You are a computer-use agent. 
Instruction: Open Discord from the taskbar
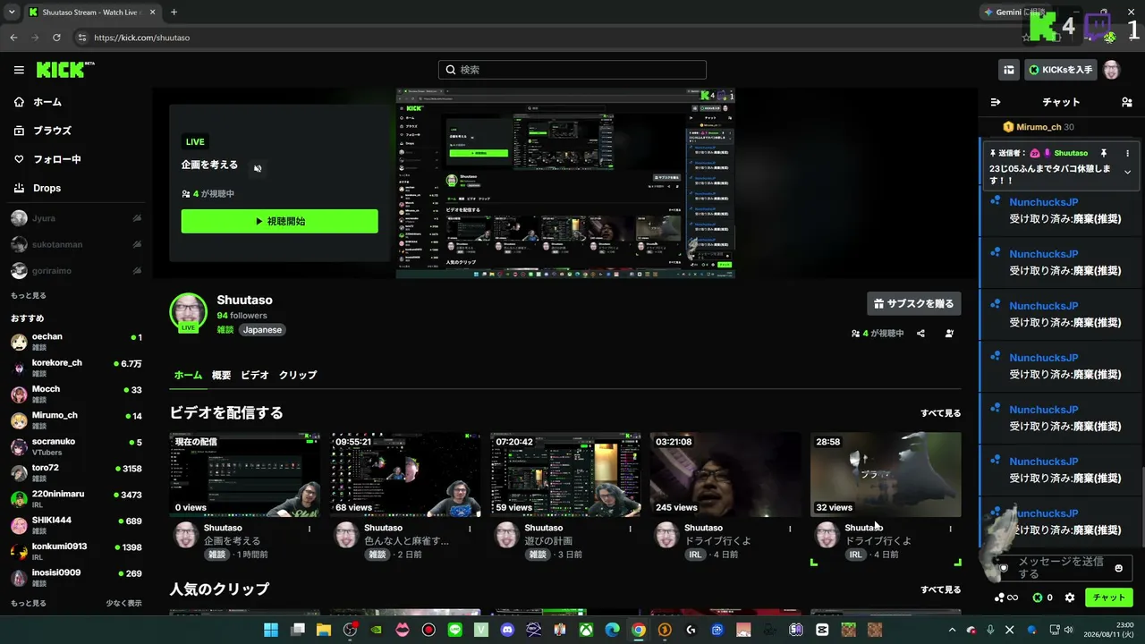tap(508, 630)
